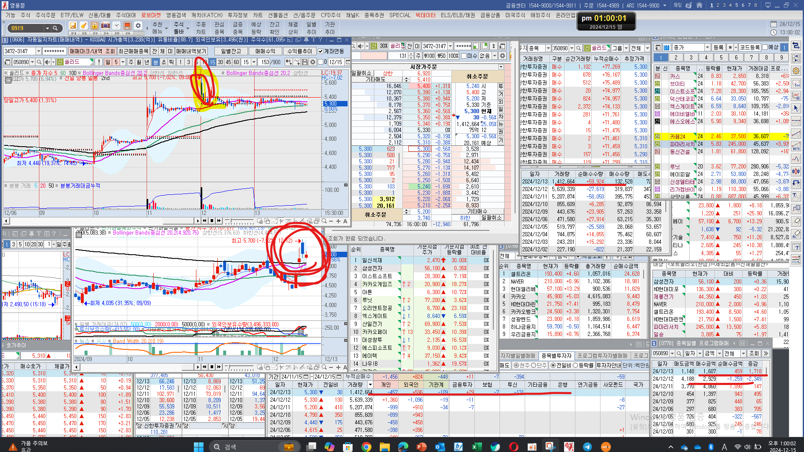The image size is (804, 452).
Task: Open the 금액 dropdown in program trading window
Action: pos(719,354)
